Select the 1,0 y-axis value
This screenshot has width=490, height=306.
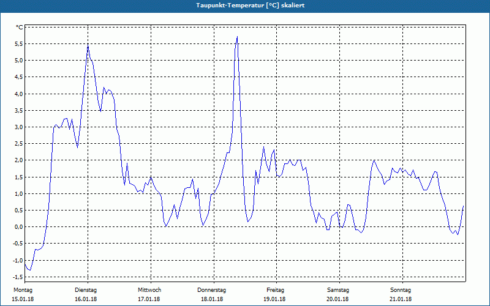pos(19,194)
